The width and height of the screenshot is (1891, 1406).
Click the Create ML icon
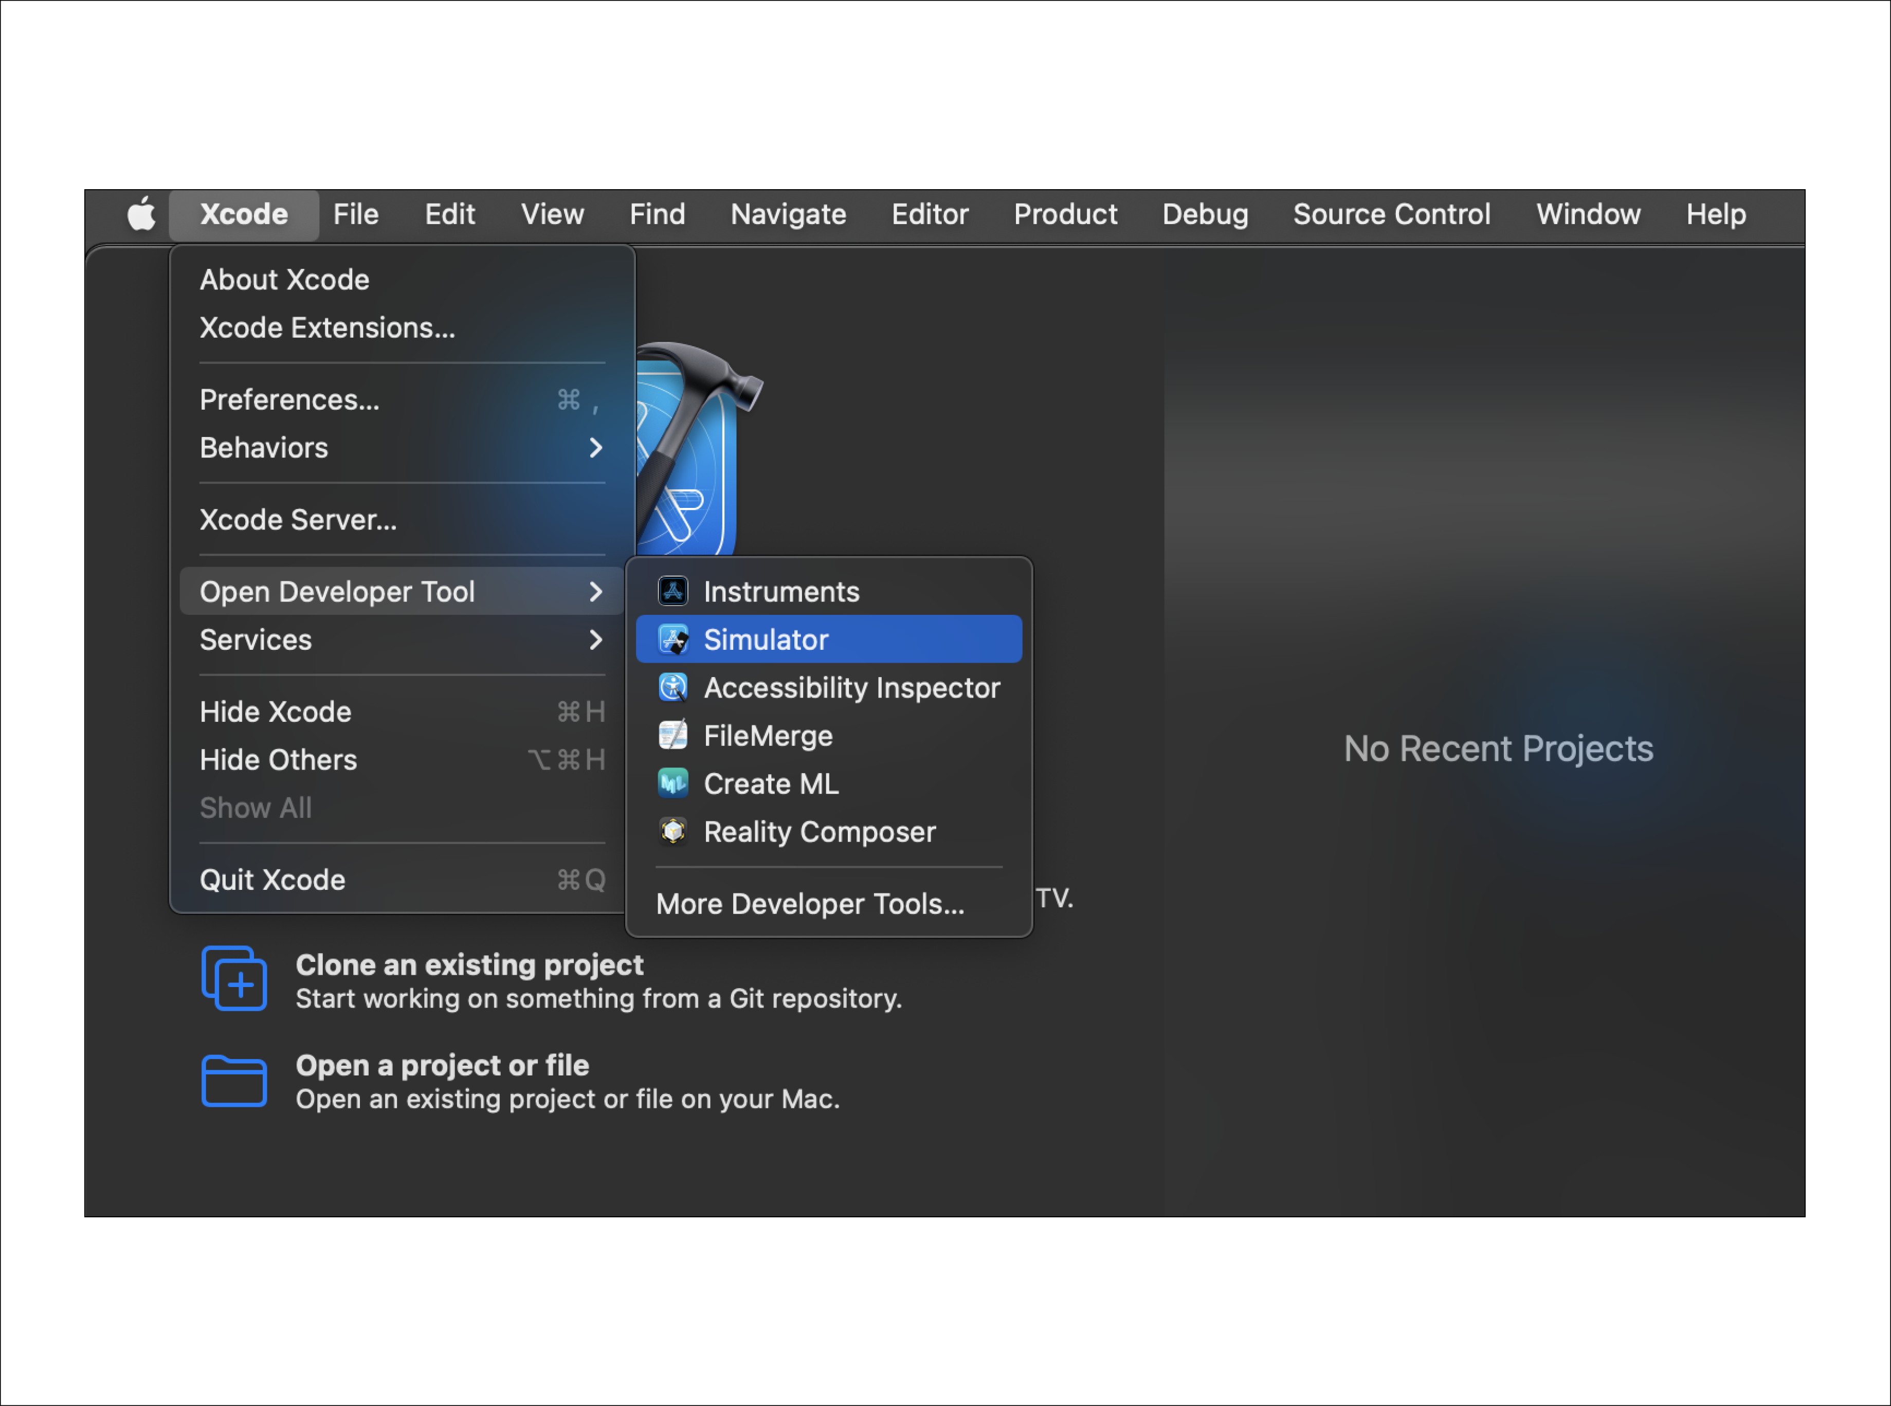[x=673, y=783]
